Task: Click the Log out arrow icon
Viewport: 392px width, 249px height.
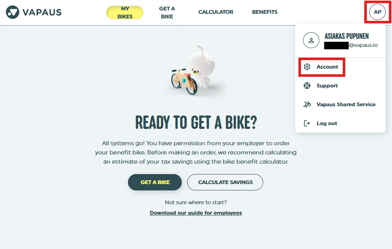Action: 307,123
